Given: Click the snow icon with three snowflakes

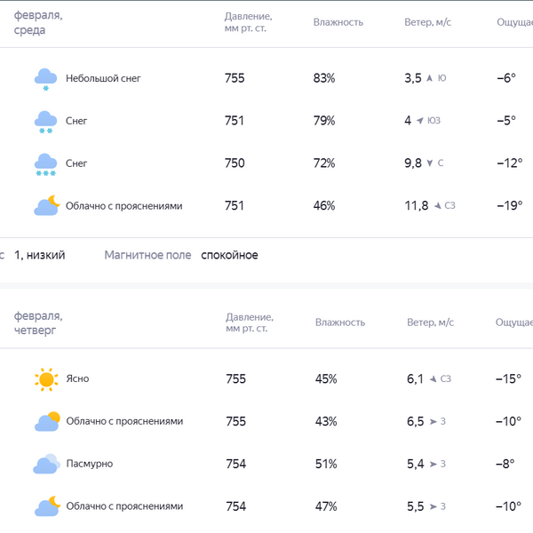Looking at the screenshot, I should [45, 163].
